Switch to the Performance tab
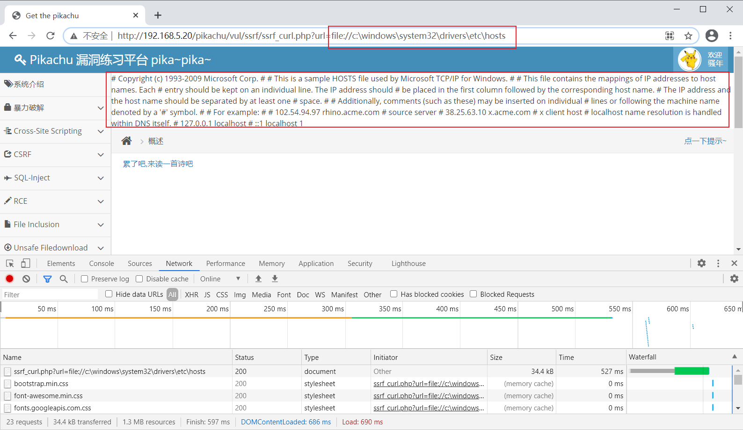Viewport: 743px width, 430px height. point(226,264)
